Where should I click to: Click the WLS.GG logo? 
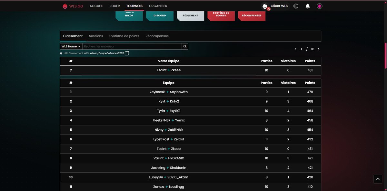73,6
